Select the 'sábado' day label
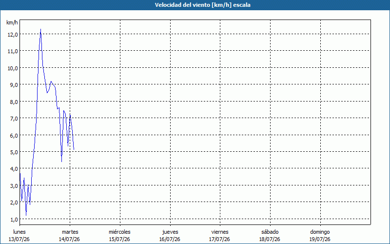390x244 pixels. (270, 232)
